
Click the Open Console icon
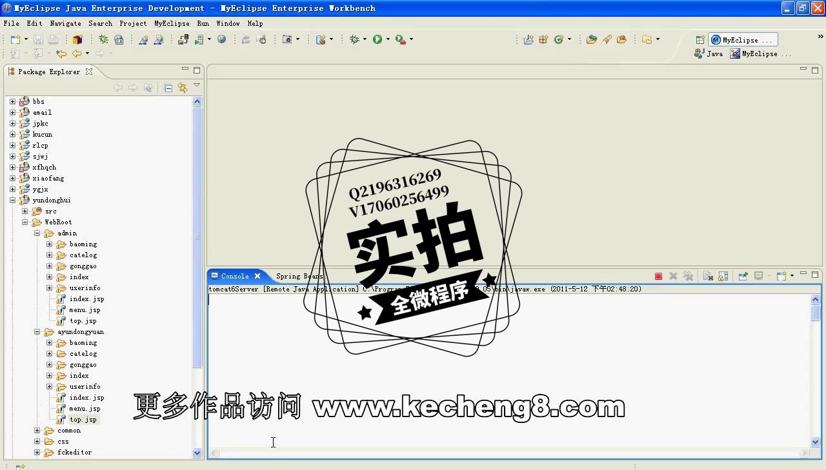click(781, 276)
